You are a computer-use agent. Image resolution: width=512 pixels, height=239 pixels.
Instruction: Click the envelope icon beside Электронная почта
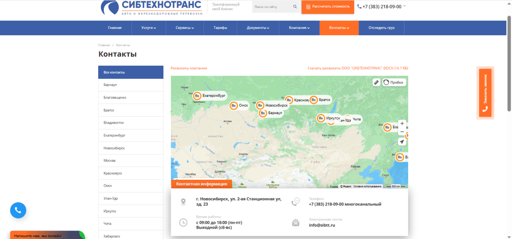point(296,223)
